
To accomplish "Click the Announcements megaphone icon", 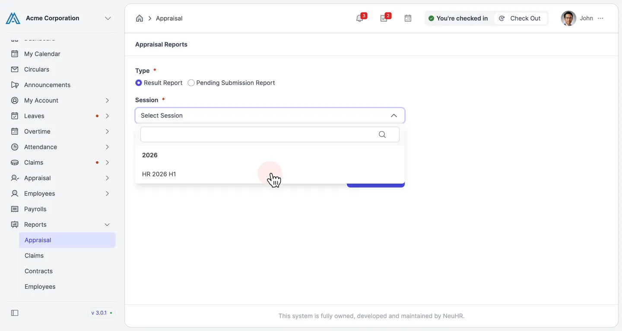I will point(15,85).
